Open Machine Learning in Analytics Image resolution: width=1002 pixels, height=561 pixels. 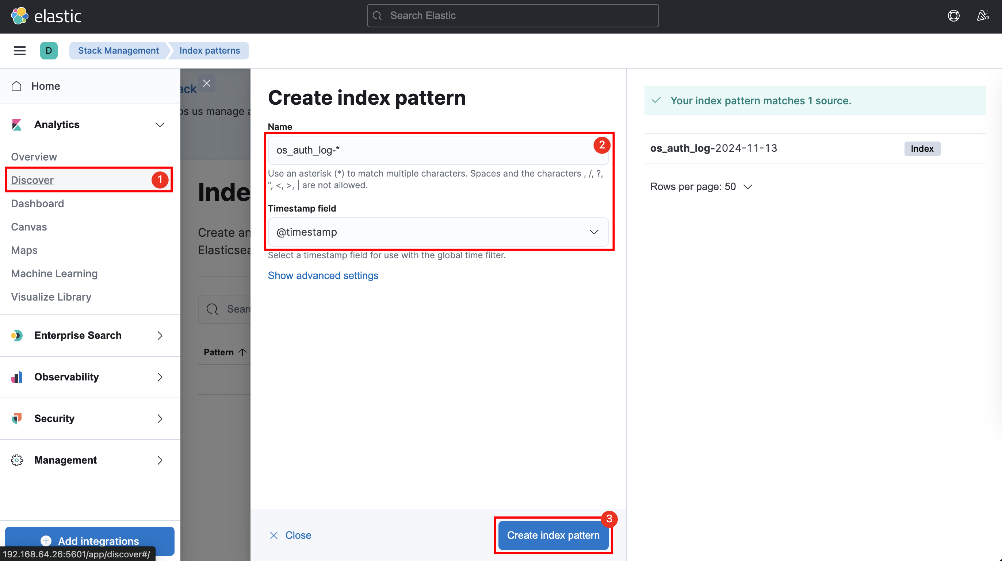(x=54, y=273)
